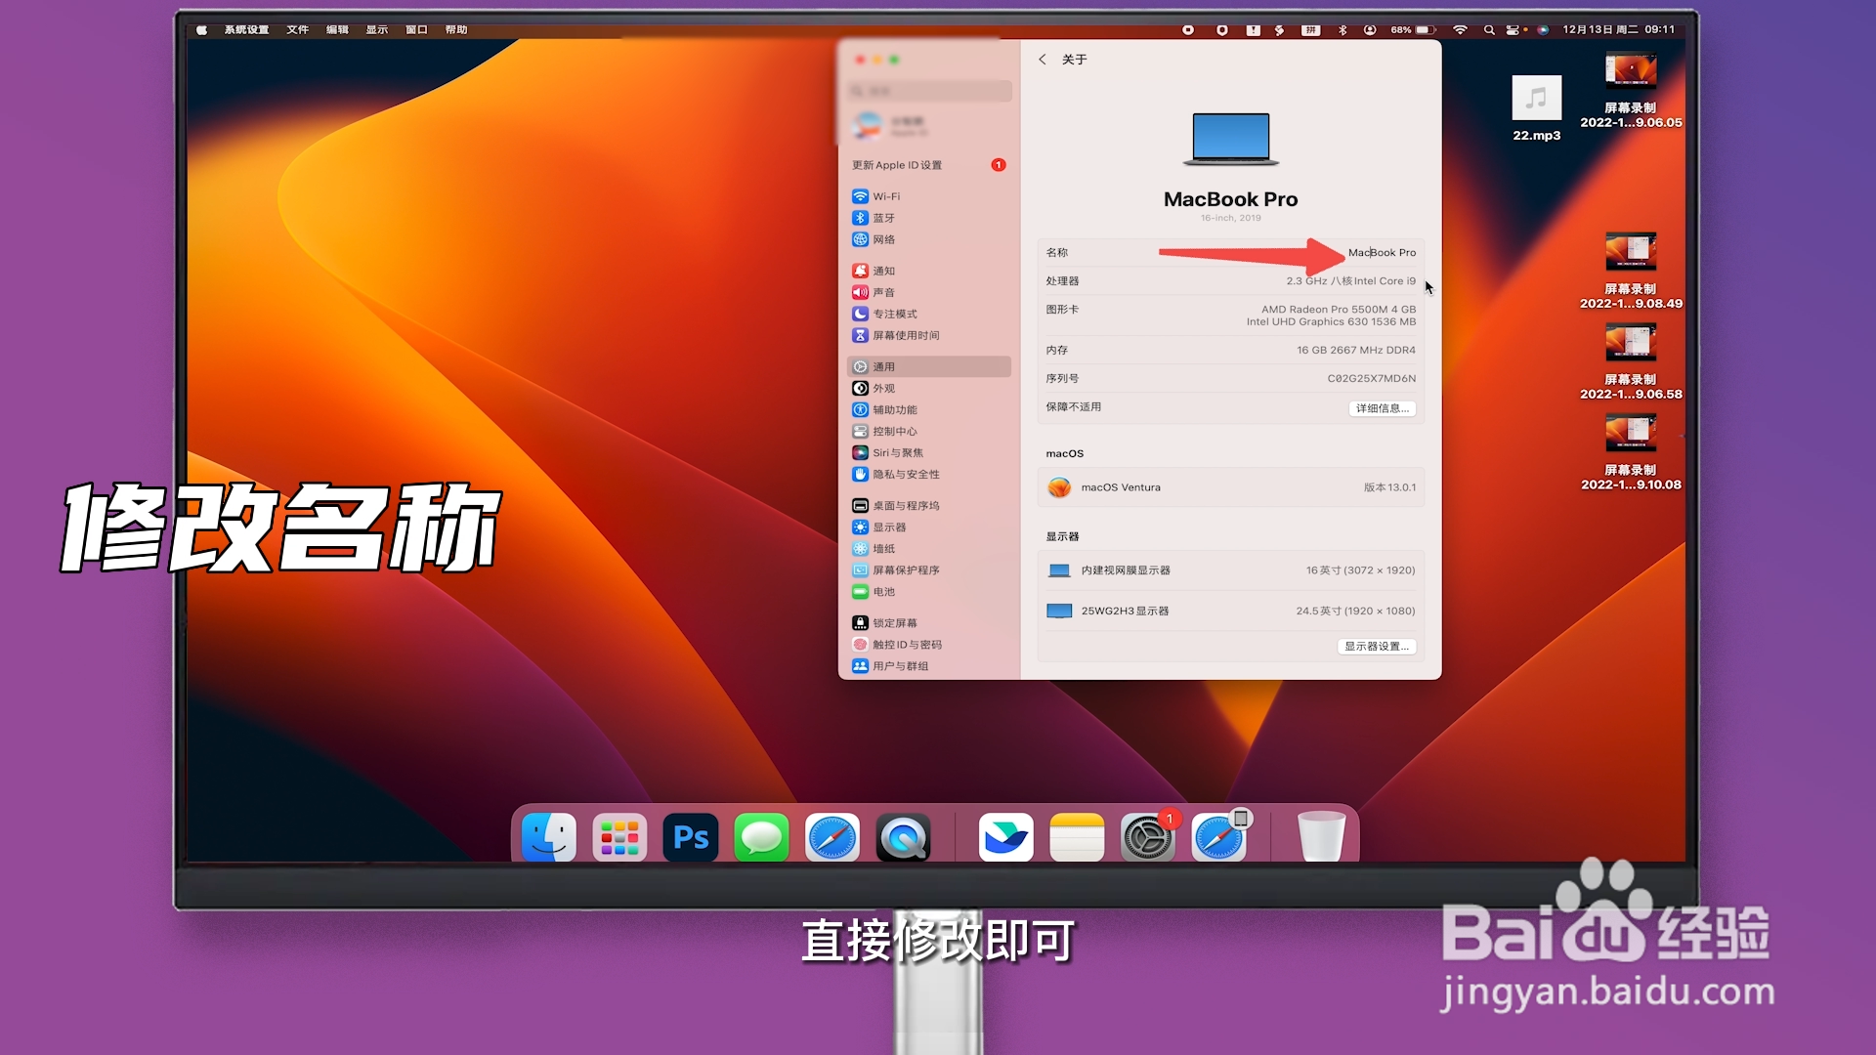
Task: Click the serial number C02G25X7MD6N
Action: click(x=1371, y=378)
